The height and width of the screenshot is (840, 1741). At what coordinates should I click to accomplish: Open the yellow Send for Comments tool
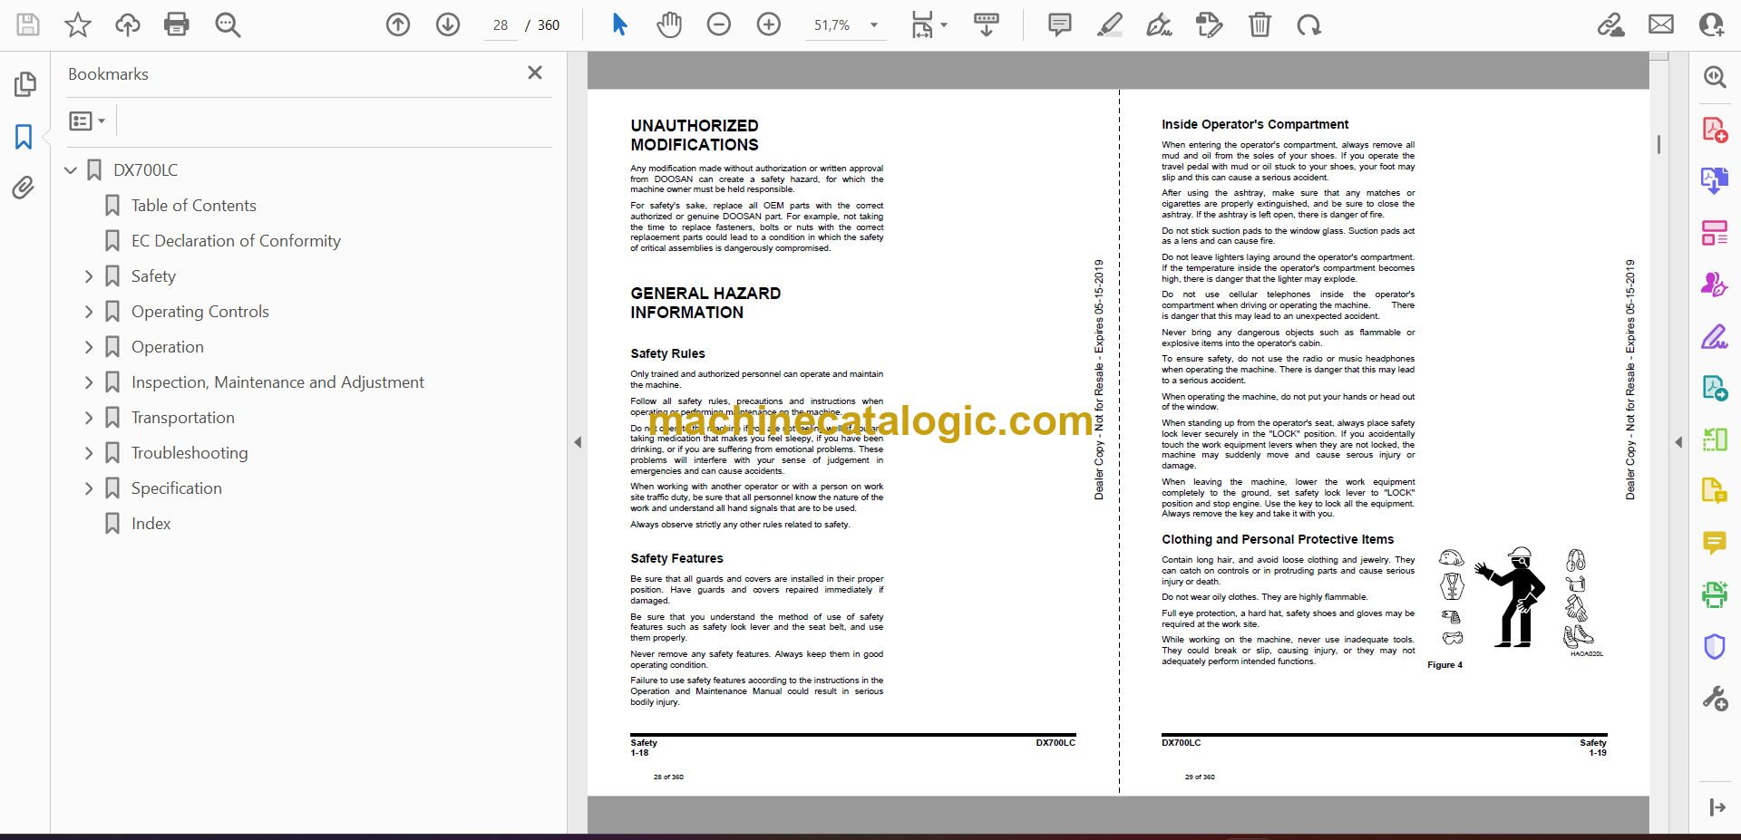point(1714,490)
